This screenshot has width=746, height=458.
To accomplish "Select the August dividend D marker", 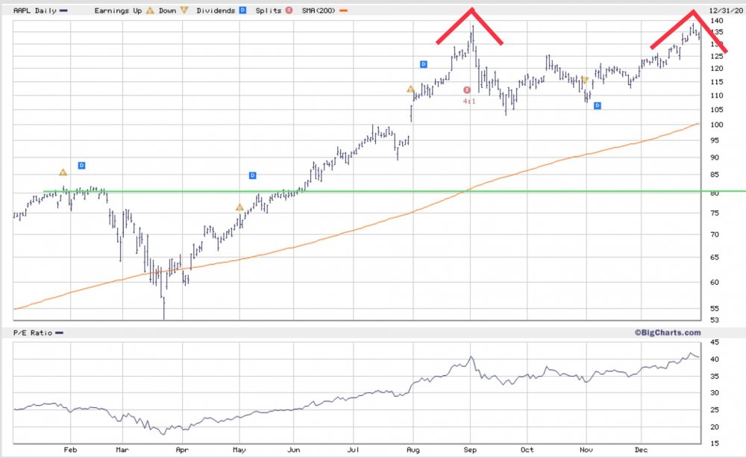I will pyautogui.click(x=424, y=64).
